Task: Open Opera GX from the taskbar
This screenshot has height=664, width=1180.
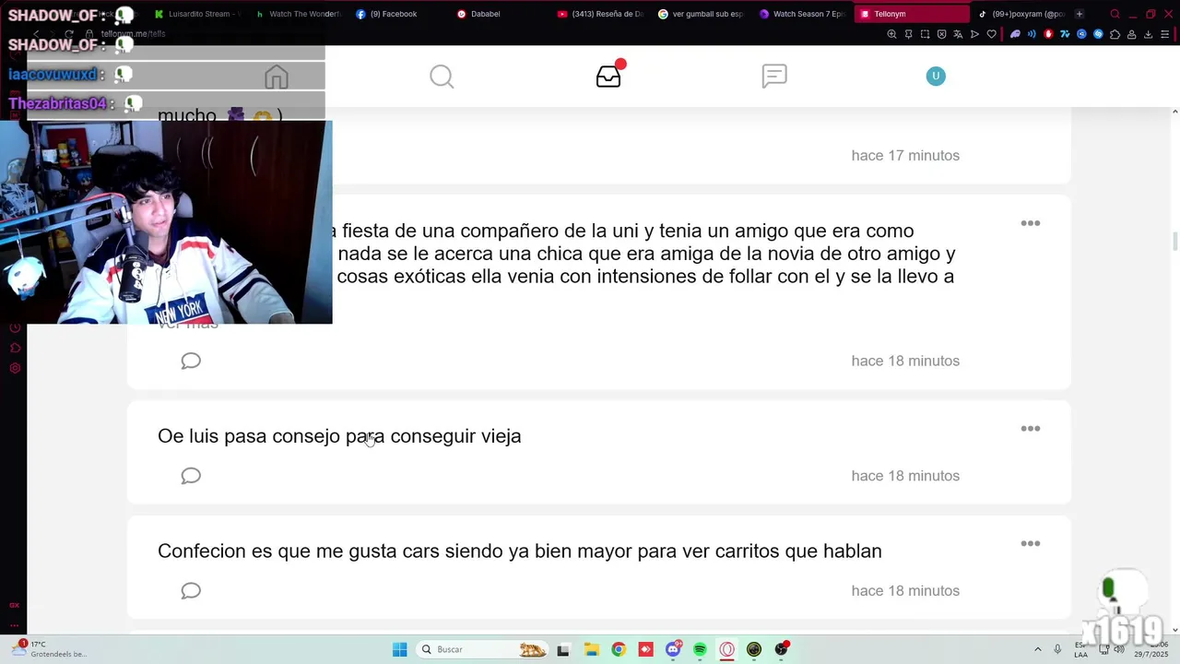Action: pyautogui.click(x=727, y=650)
